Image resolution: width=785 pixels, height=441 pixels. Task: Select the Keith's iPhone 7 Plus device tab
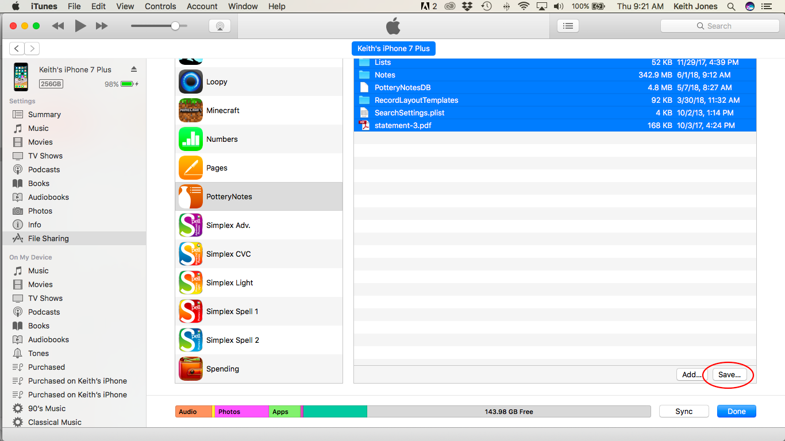point(394,48)
